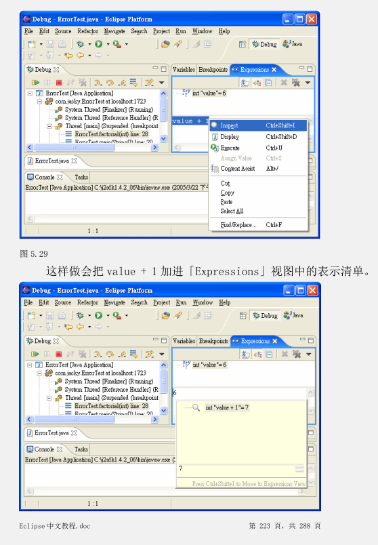Image resolution: width=378 pixels, height=545 pixels.
Task: Toggle Use Step Filters in bottom Debug view
Action: [150, 354]
